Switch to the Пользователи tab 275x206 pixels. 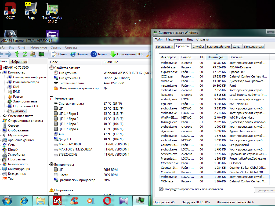pos(254,47)
